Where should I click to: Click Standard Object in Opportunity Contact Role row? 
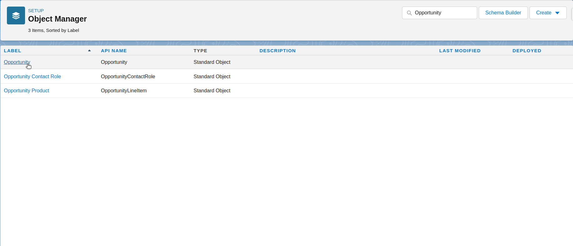pos(212,76)
